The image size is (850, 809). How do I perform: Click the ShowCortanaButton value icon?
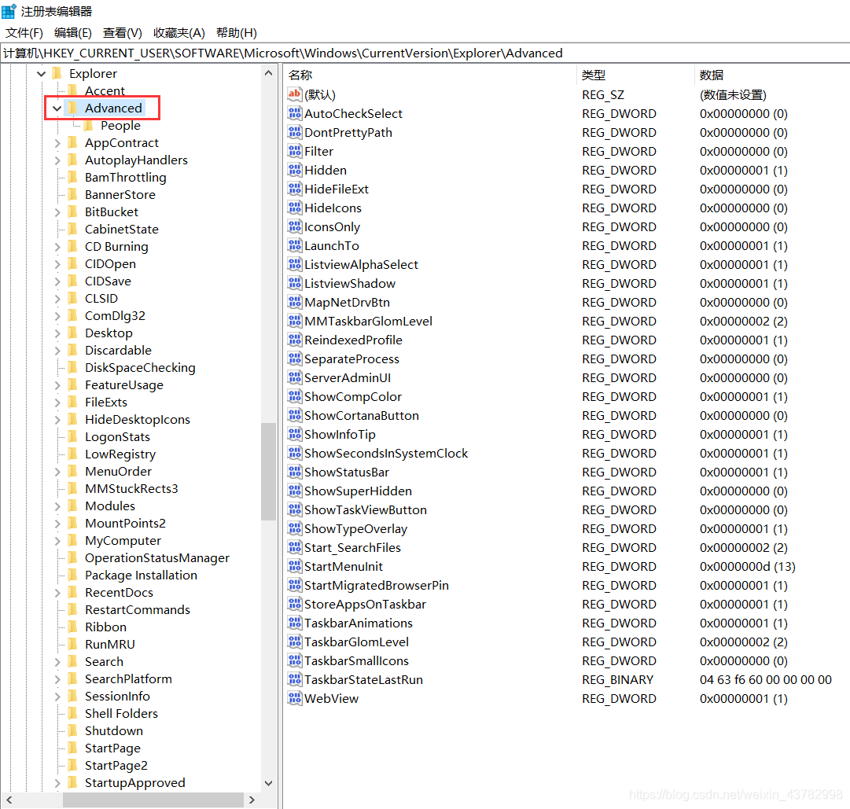pyautogui.click(x=294, y=415)
